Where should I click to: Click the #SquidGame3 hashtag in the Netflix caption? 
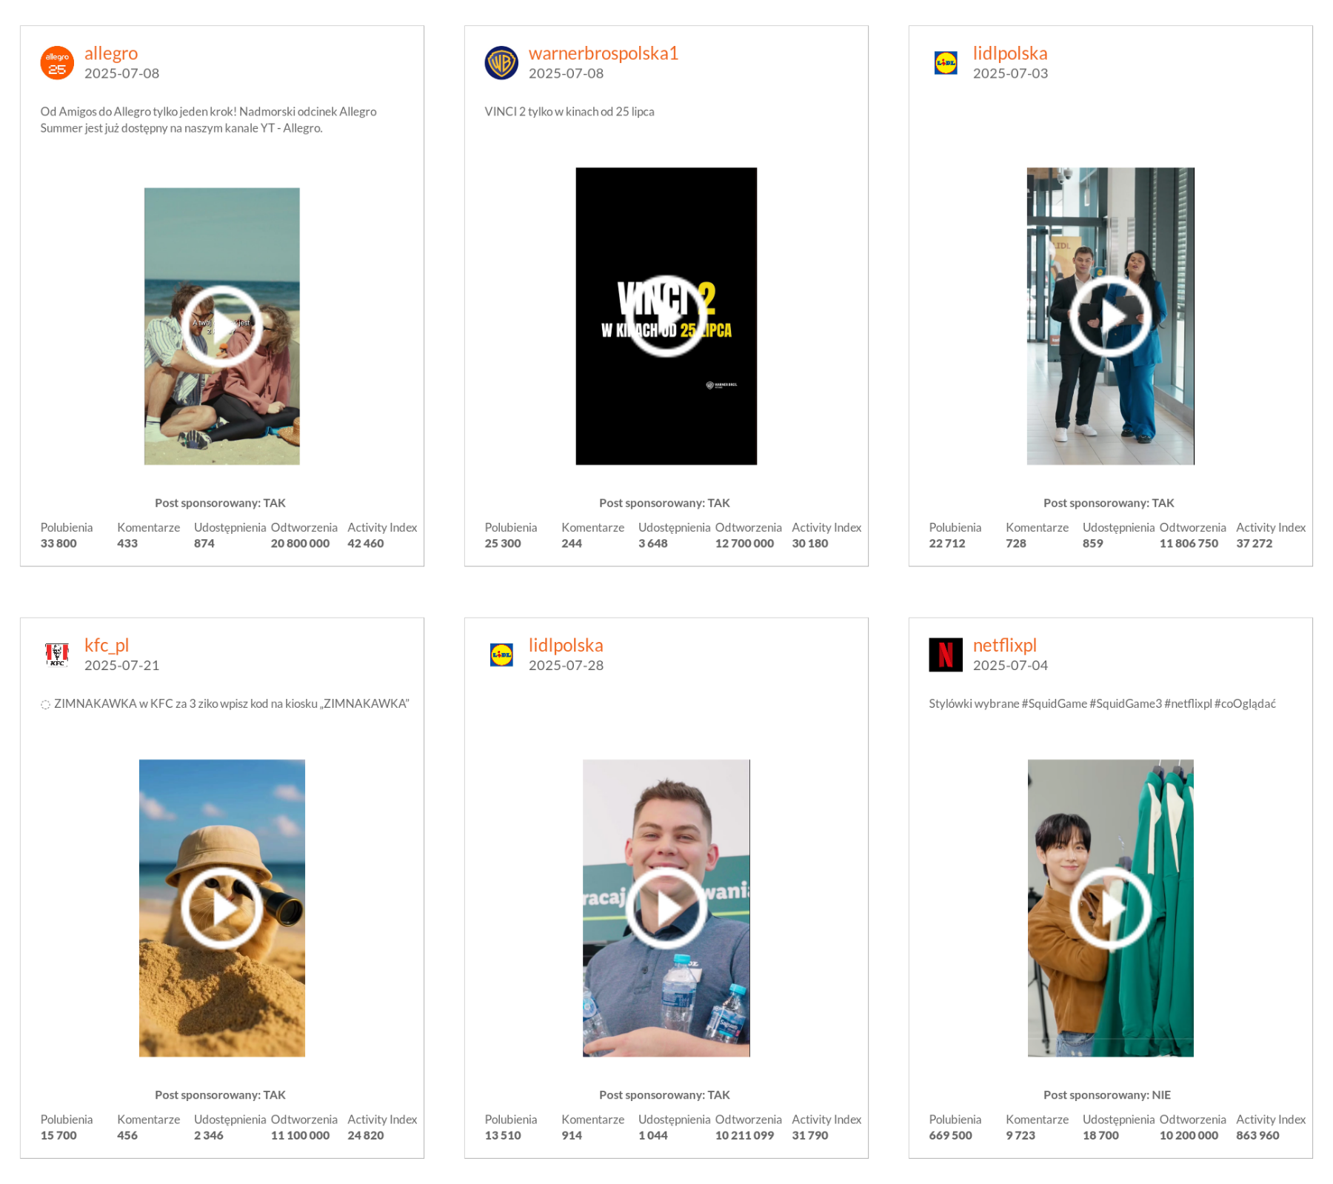(x=1125, y=703)
